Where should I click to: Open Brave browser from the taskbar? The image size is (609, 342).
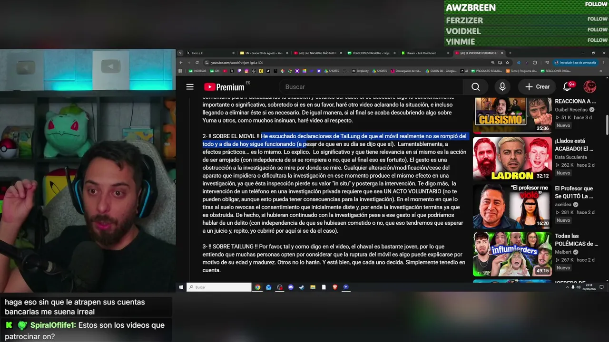(x=335, y=287)
